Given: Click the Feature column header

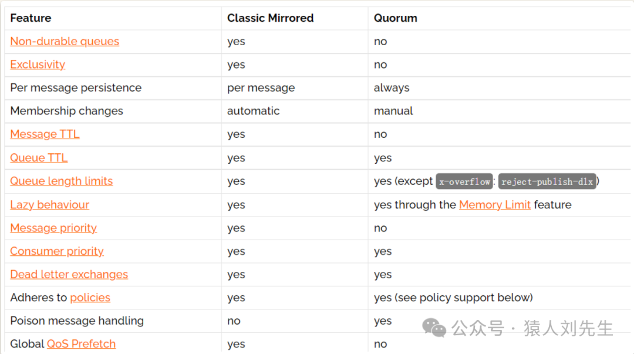Looking at the screenshot, I should tap(31, 18).
